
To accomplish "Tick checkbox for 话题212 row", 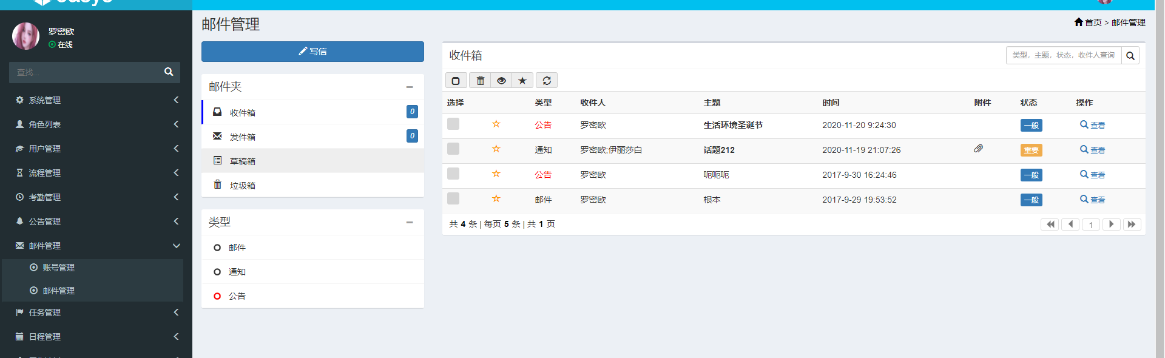I will tap(453, 149).
